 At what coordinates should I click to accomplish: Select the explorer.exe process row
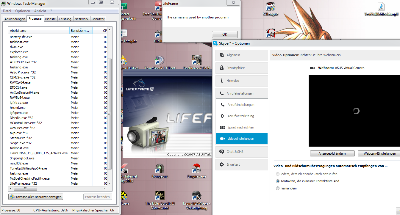point(58,52)
